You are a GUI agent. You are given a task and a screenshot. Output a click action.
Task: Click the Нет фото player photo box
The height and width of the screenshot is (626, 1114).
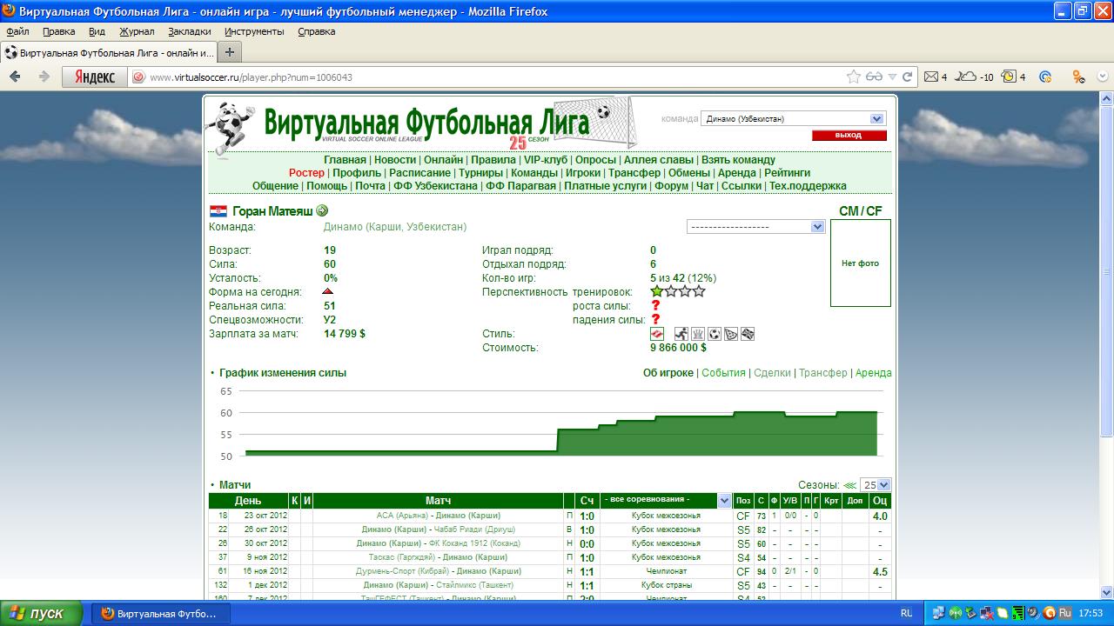[x=860, y=263]
